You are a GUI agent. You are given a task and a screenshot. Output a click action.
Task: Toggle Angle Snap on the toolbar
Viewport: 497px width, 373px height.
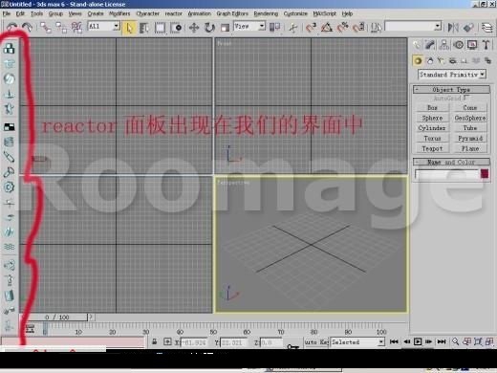pyautogui.click(x=327, y=28)
